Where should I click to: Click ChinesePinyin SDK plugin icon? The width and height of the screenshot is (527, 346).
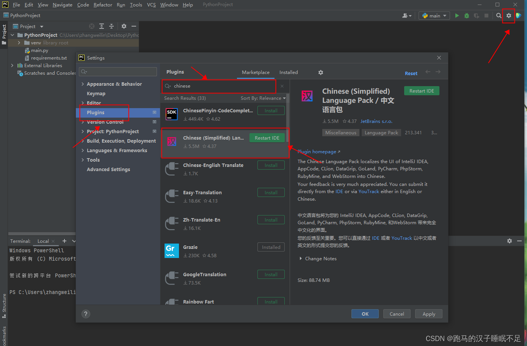(x=172, y=114)
